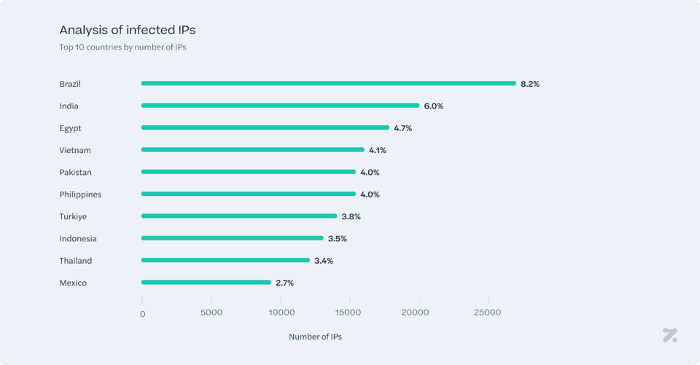This screenshot has height=365, width=700.
Task: Select the Vietnam bar
Action: pyautogui.click(x=252, y=150)
